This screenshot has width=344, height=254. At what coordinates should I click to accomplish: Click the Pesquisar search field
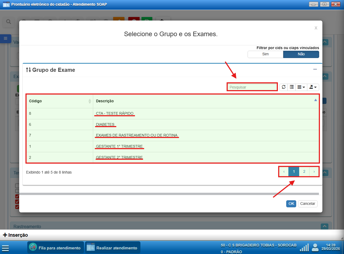[252, 87]
